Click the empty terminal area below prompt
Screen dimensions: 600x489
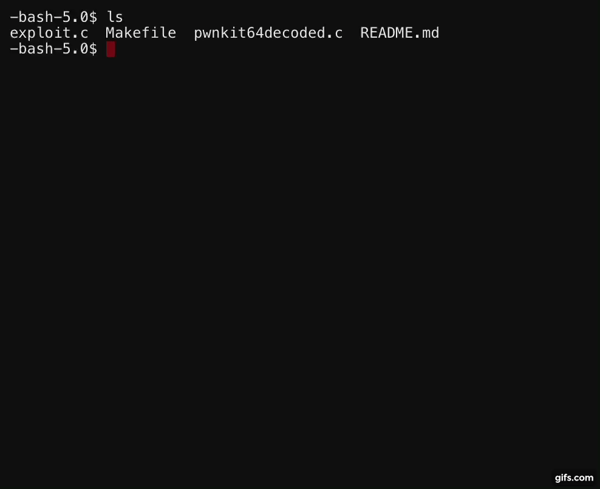tap(300, 268)
